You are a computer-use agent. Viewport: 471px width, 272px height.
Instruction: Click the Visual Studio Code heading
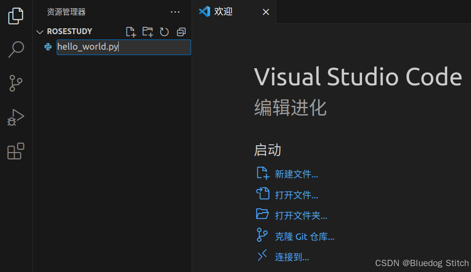click(358, 77)
